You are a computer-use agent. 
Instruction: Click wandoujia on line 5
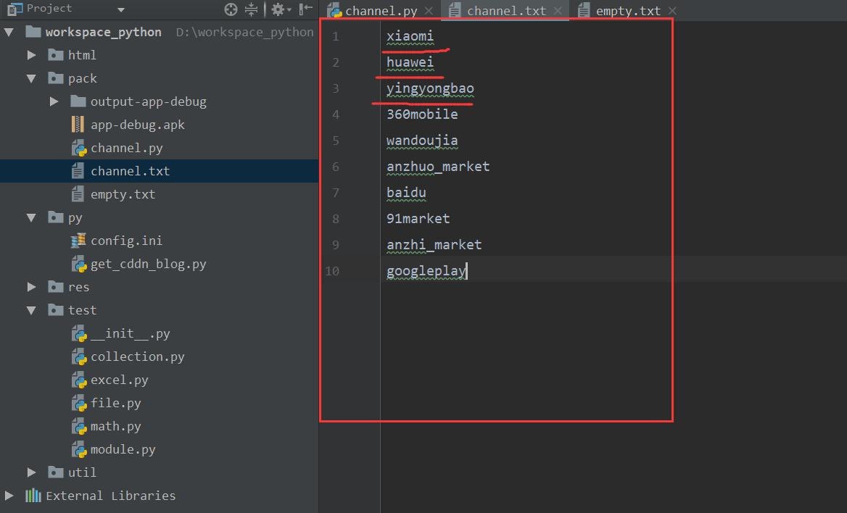tap(422, 141)
